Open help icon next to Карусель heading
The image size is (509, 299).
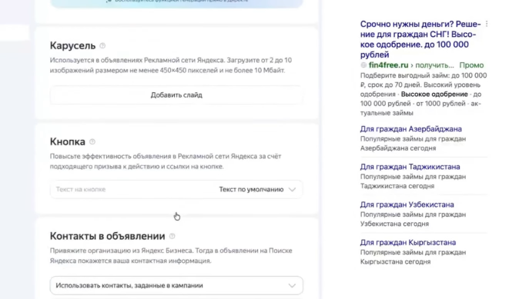pyautogui.click(x=102, y=45)
